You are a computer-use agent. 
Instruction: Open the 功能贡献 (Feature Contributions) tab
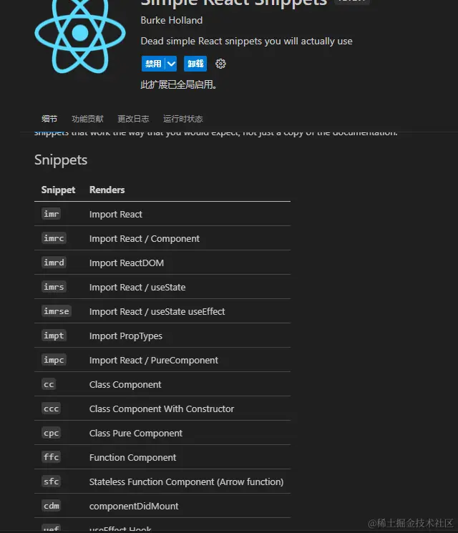87,119
